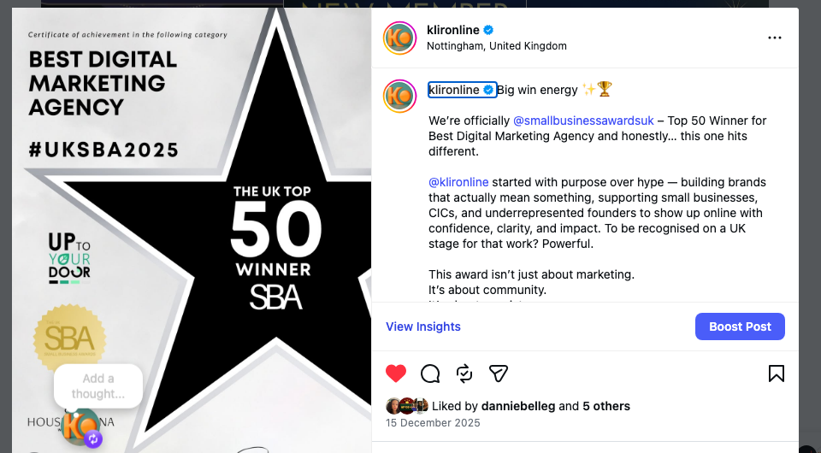Click the Add a thought bubble
Screen dimensions: 821x453
[97, 386]
